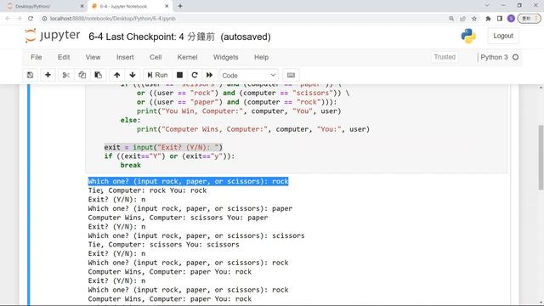Move selected cell down arrow
This screenshot has height=306, width=544.
(x=133, y=75)
